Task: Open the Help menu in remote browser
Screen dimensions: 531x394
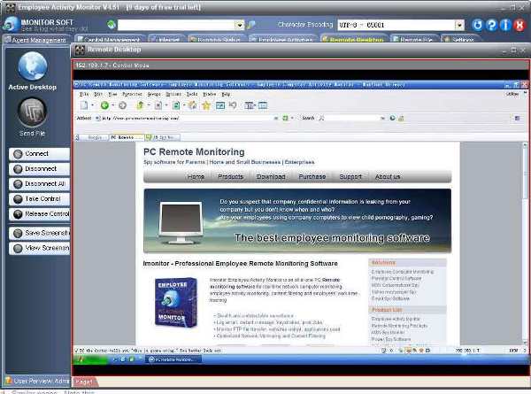Action: pyautogui.click(x=226, y=94)
